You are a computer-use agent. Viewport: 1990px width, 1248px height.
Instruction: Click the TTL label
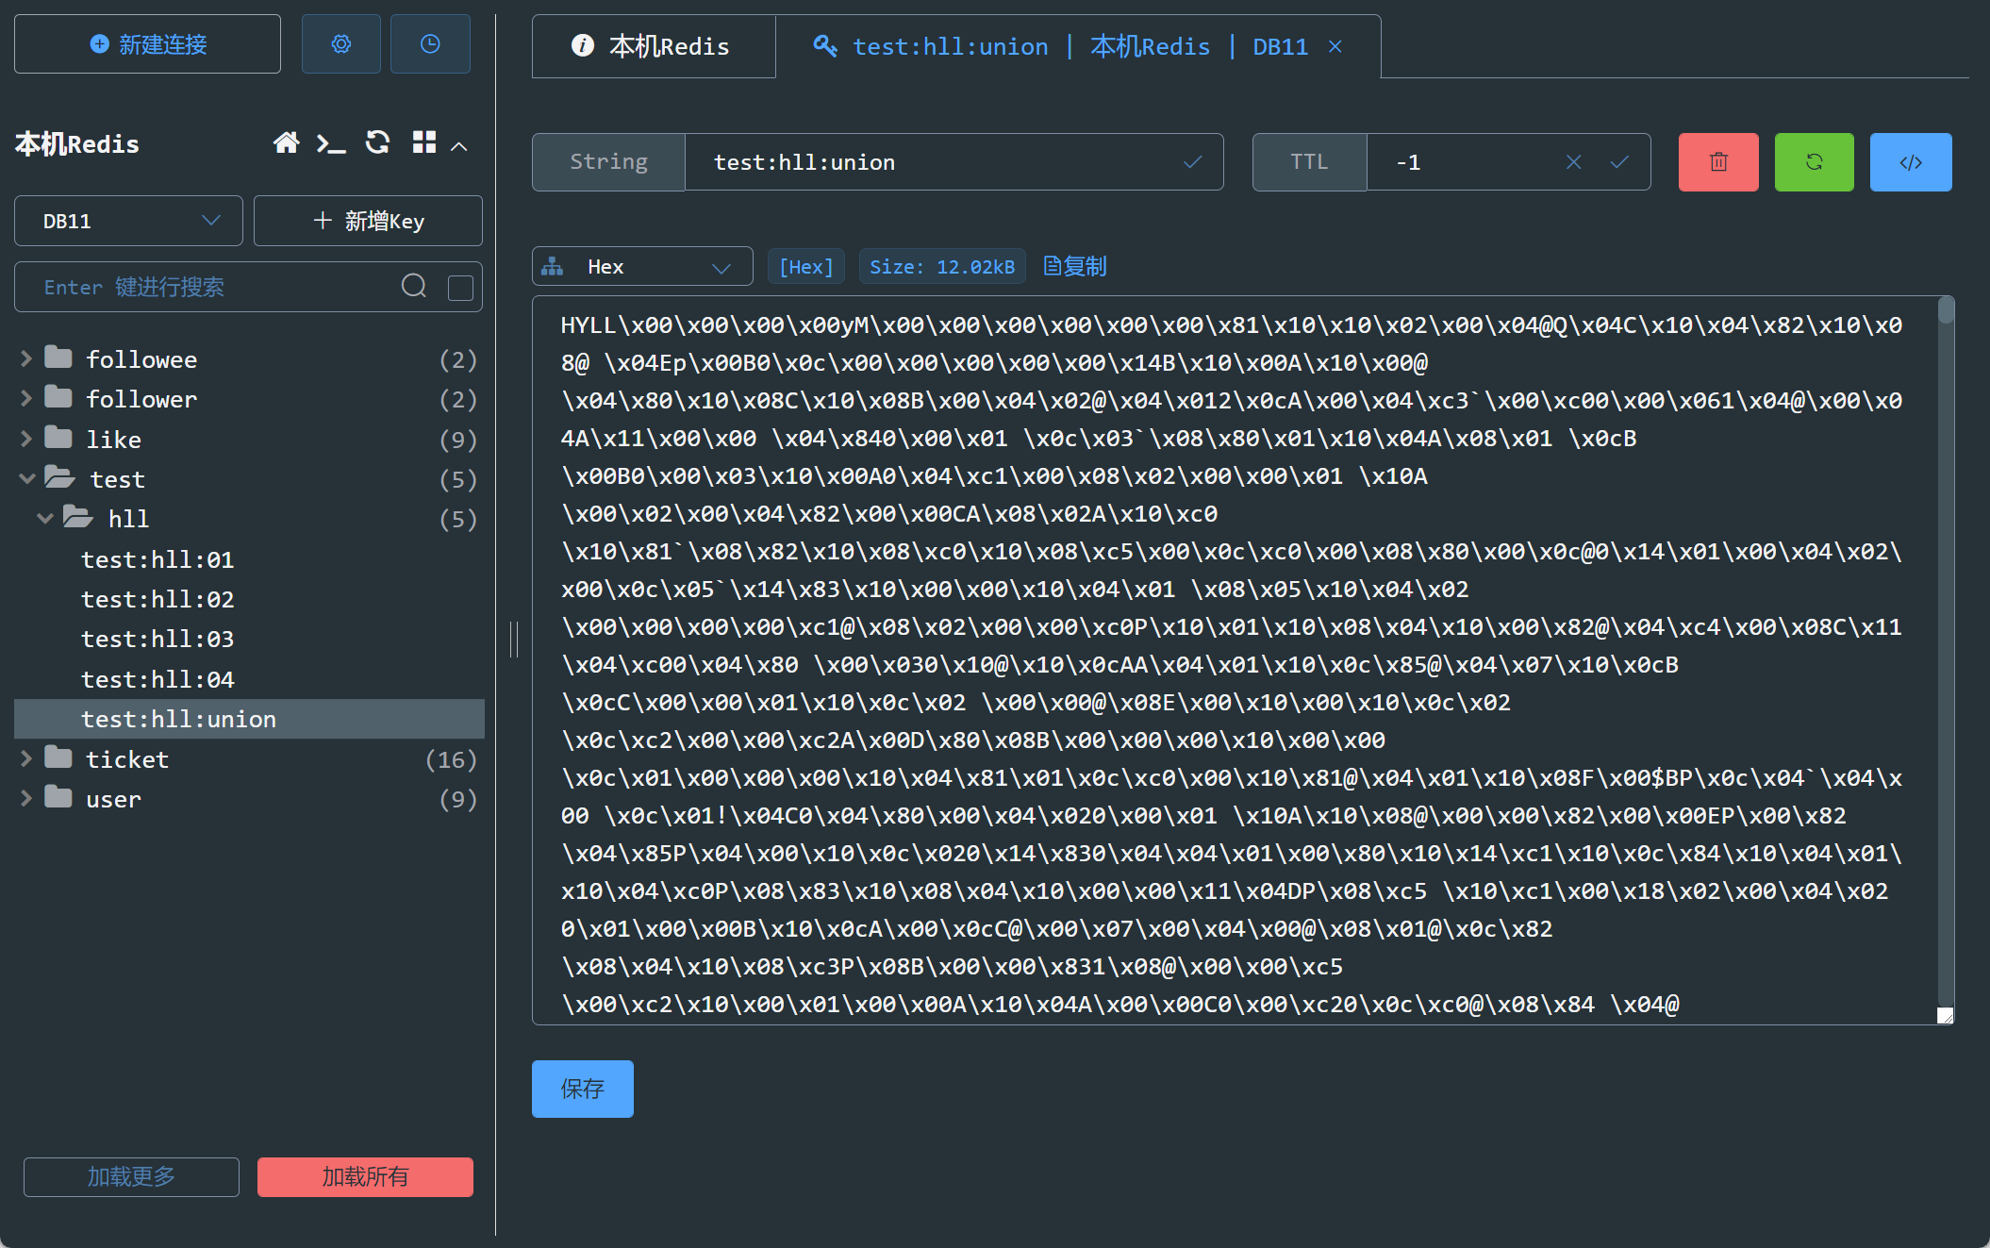(x=1309, y=162)
